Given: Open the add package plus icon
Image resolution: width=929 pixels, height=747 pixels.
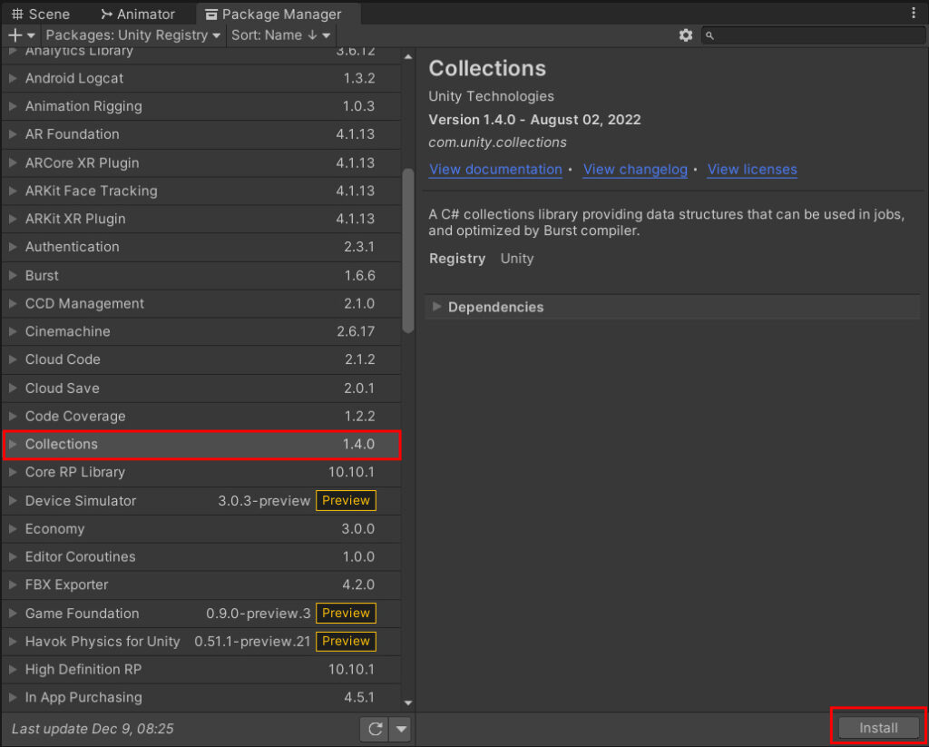Looking at the screenshot, I should point(13,35).
